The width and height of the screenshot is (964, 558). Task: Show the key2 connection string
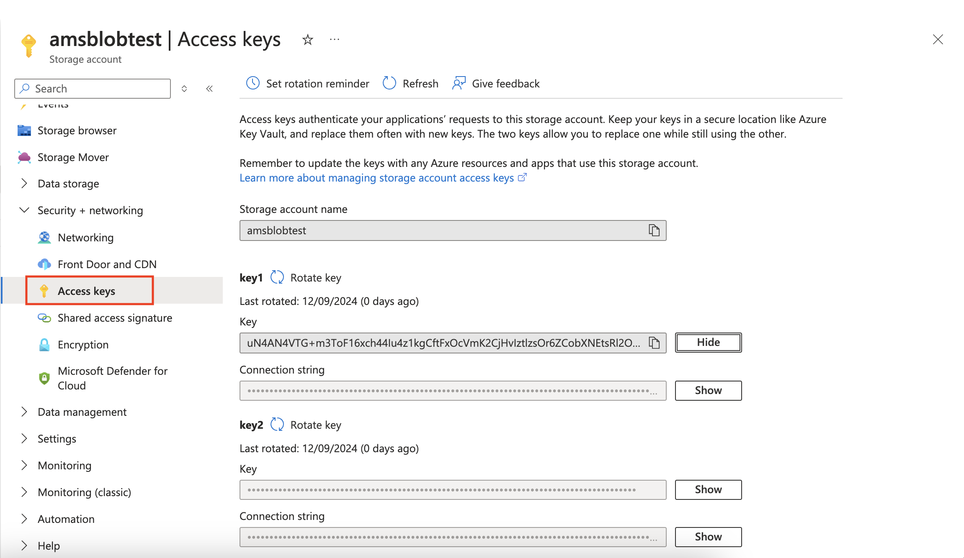[708, 537]
